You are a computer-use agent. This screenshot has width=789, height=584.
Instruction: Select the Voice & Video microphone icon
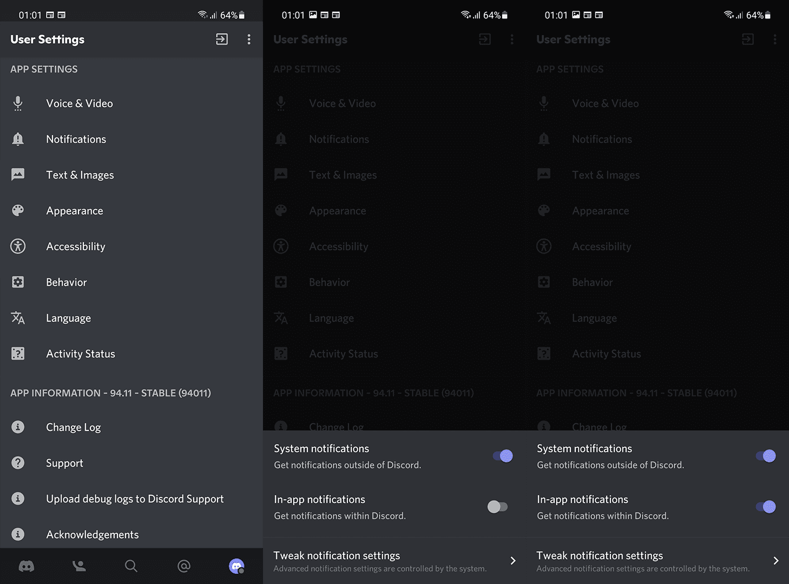[18, 103]
